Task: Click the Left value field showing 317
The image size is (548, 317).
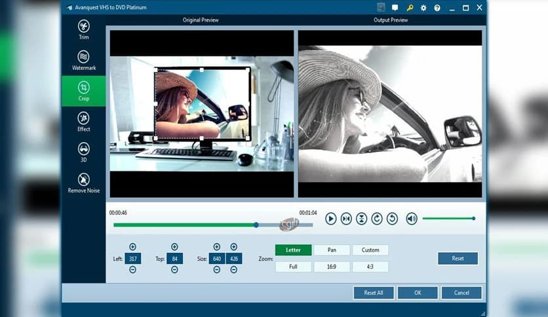Action: tap(133, 259)
